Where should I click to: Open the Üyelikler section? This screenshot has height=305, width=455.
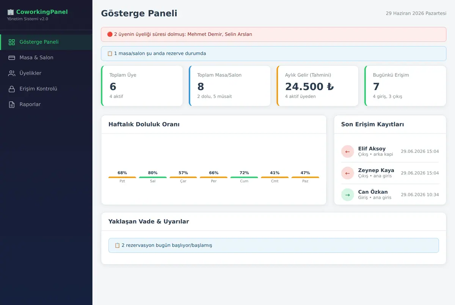point(46,73)
